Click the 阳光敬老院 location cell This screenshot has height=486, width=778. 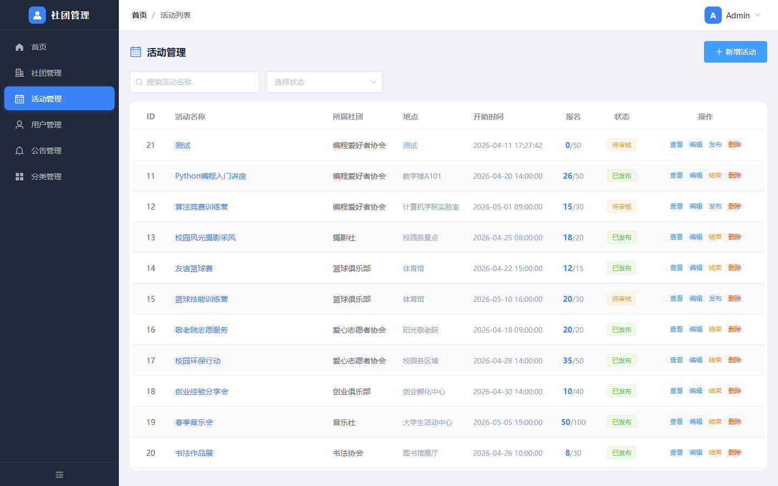click(x=420, y=330)
